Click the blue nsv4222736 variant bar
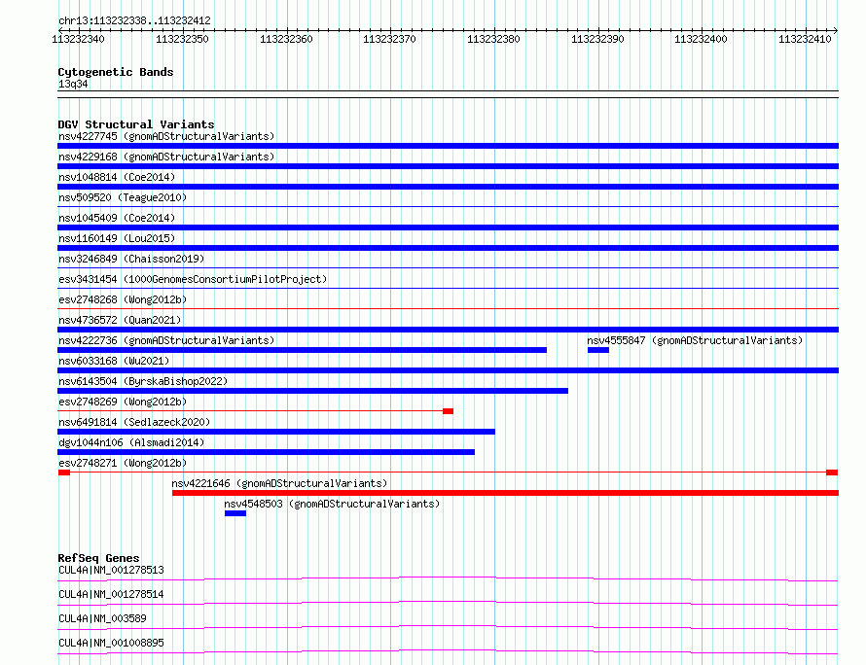866x665 pixels. click(x=302, y=350)
